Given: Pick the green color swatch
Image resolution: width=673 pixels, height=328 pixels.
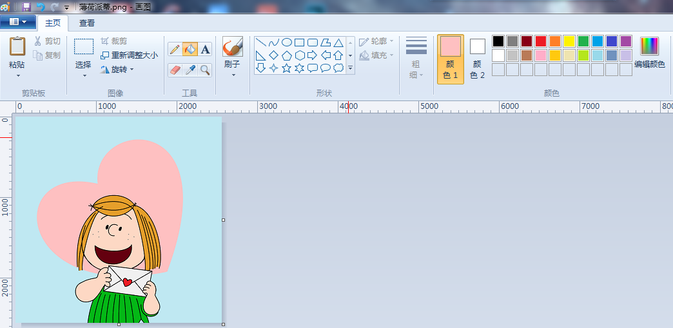Looking at the screenshot, I should [583, 41].
